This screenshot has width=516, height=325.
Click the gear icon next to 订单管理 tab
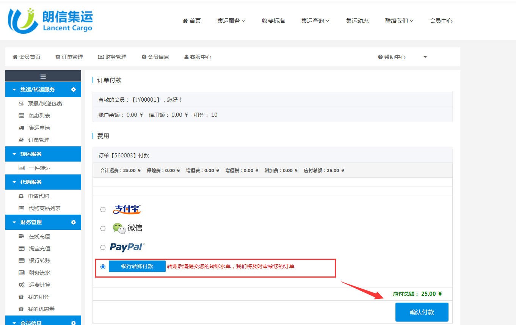58,57
